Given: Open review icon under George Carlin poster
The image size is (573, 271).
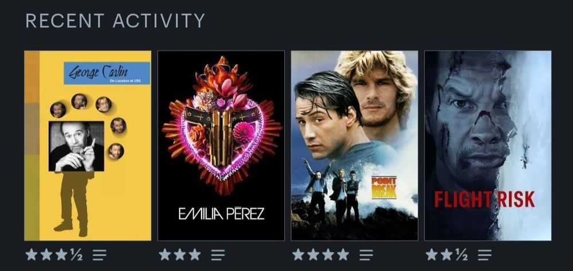Looking at the screenshot, I should pos(99,254).
